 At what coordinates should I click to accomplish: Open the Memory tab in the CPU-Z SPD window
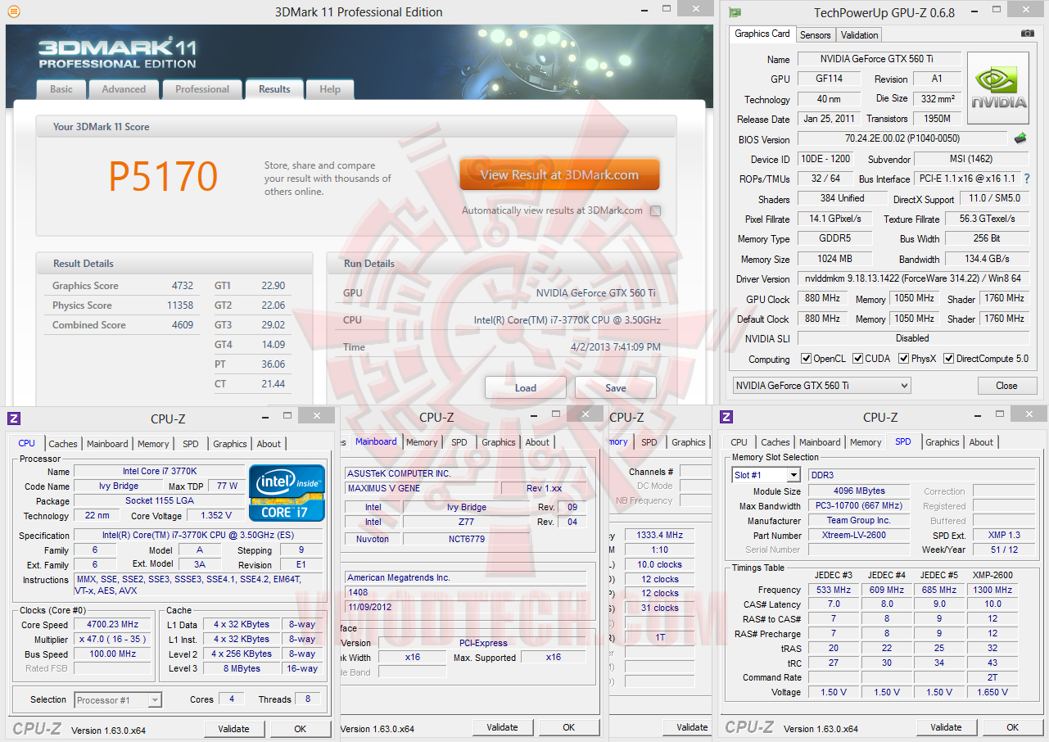coord(866,442)
